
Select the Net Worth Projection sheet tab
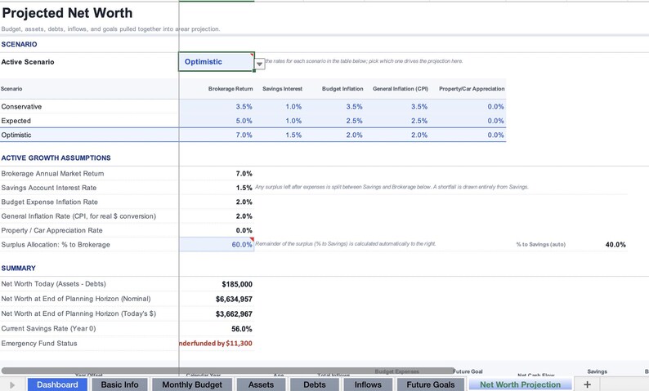click(x=521, y=384)
